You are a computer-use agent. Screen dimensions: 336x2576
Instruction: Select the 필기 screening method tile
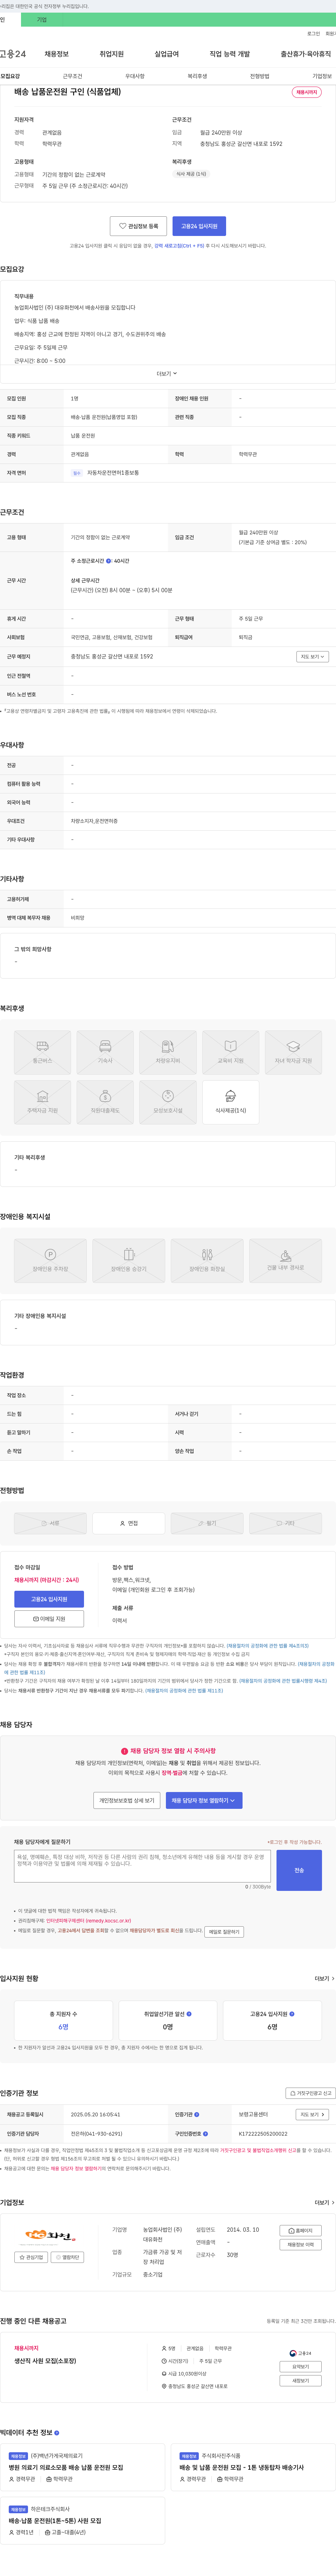click(208, 1523)
